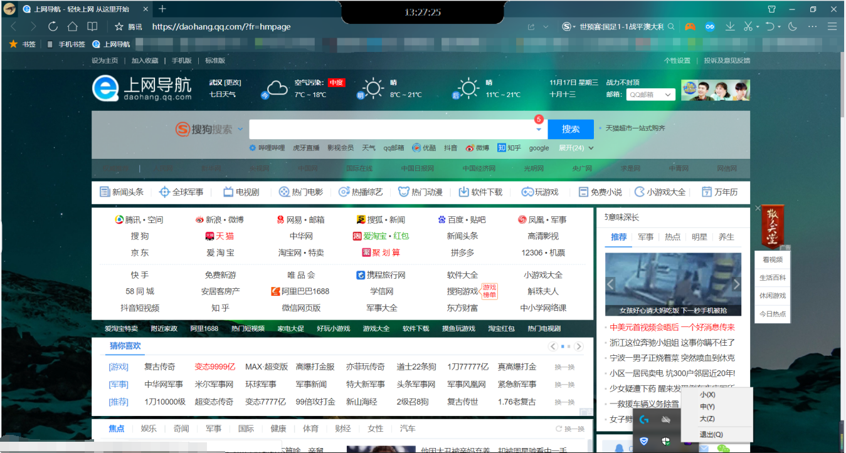Open the game controller icon in toolbar
This screenshot has width=846, height=453.
pos(690,26)
